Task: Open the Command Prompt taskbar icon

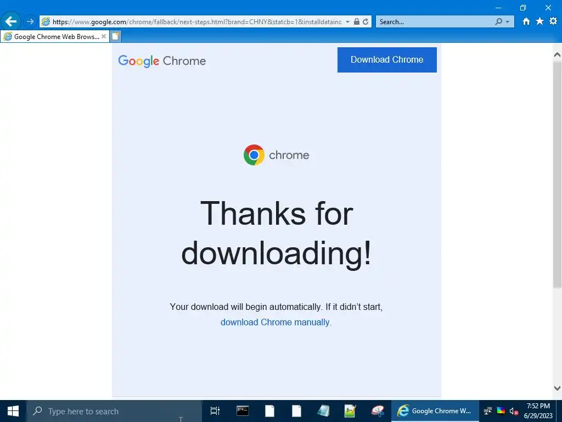Action: click(x=242, y=411)
